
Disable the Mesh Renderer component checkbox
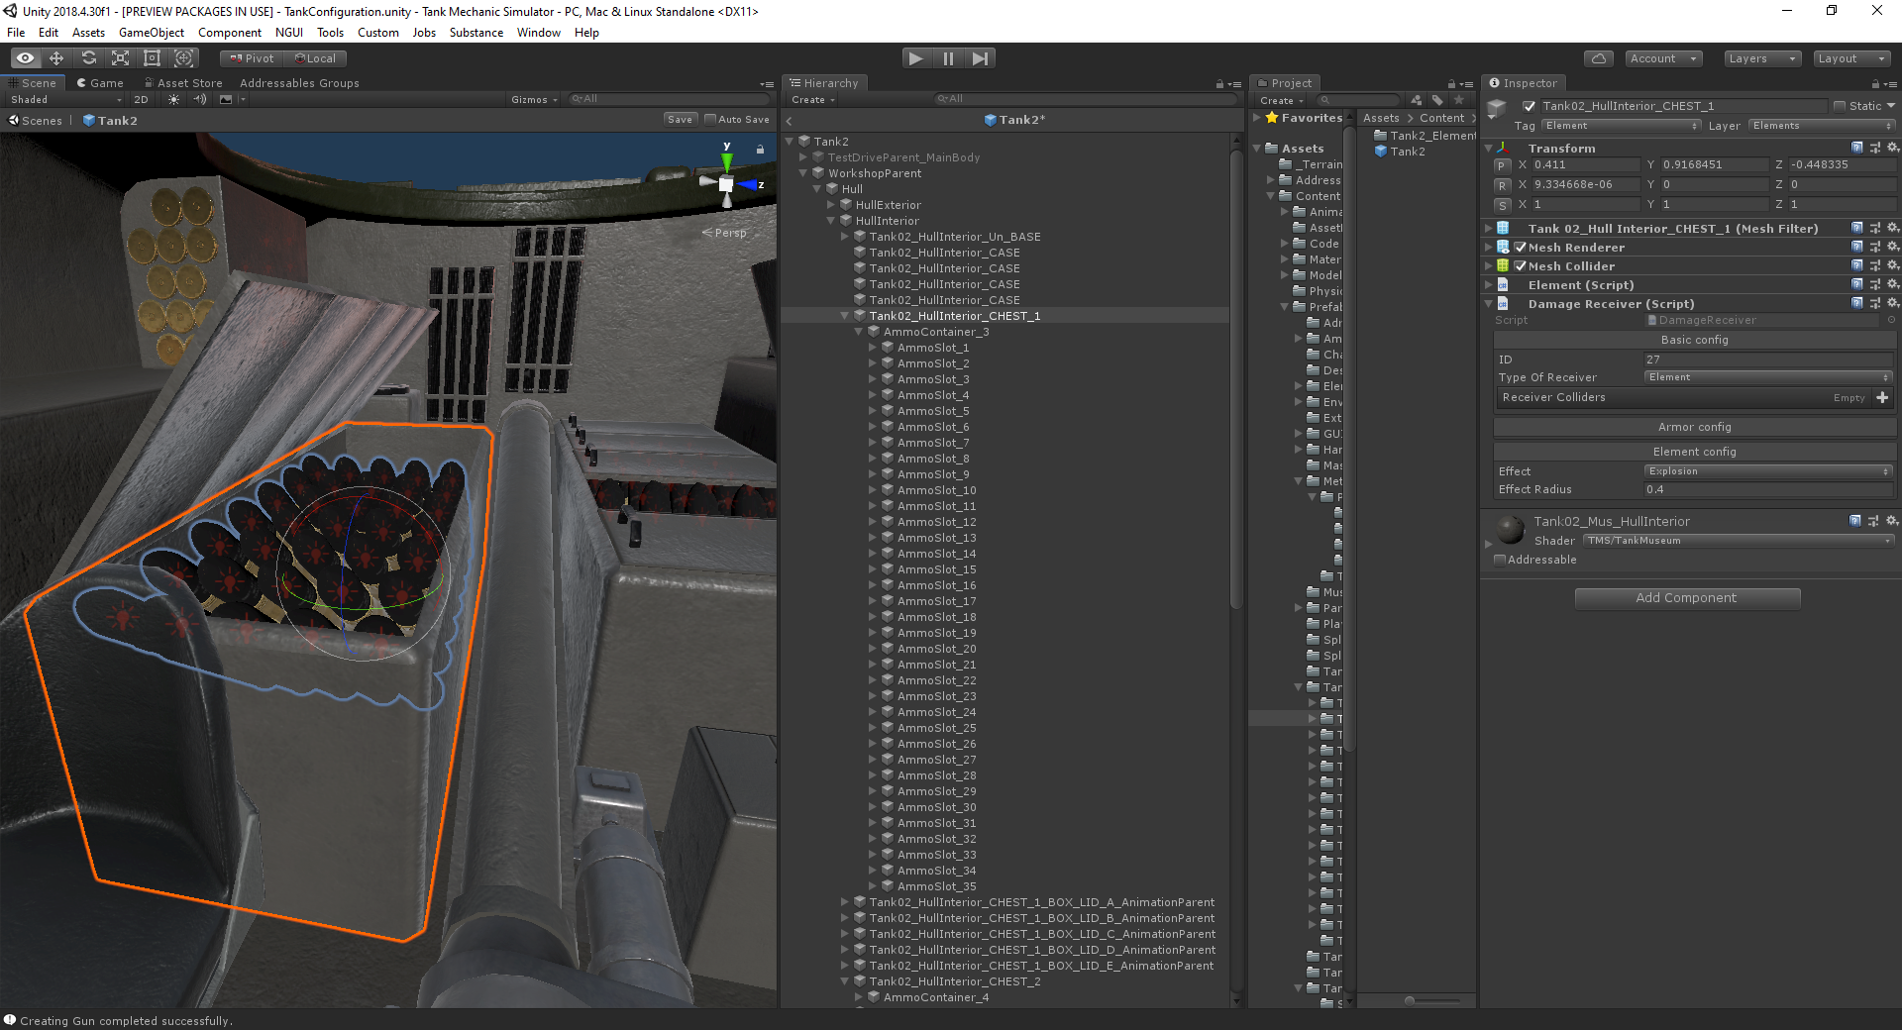click(x=1521, y=248)
